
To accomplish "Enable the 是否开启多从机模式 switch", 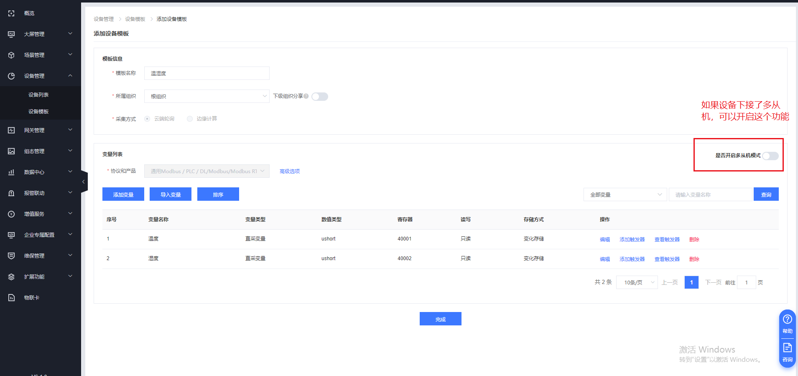I will click(770, 156).
